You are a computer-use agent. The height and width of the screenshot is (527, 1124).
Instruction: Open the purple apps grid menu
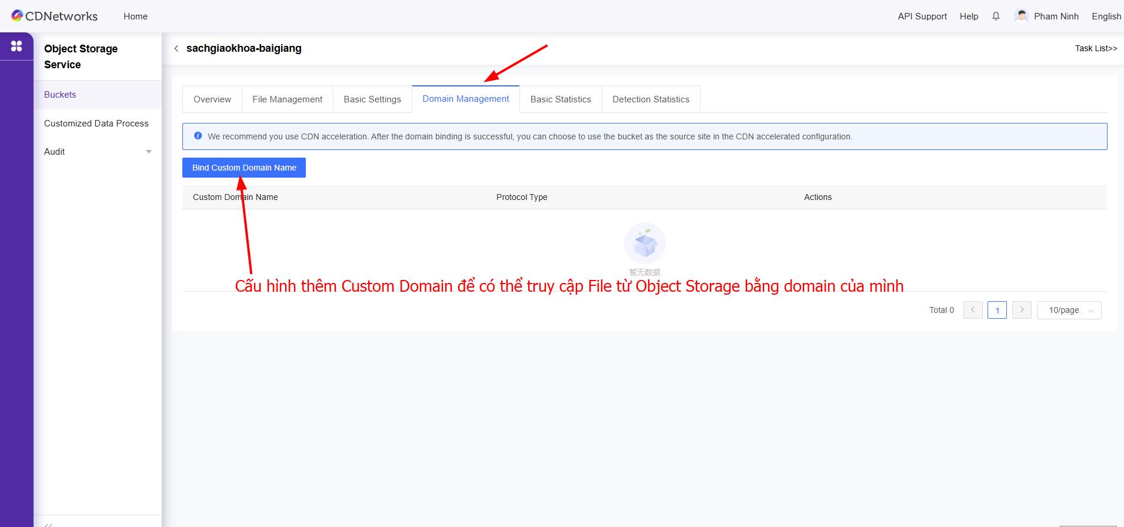click(x=16, y=46)
